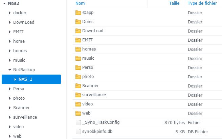Select the DownLoad folder in tree
Image resolution: width=222 pixels, height=139 pixels.
coord(24,22)
